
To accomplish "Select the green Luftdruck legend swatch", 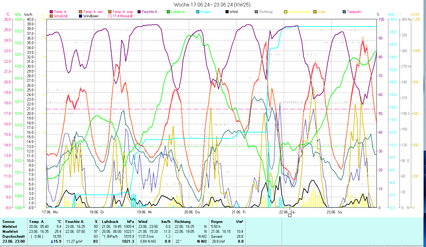I will [168, 12].
